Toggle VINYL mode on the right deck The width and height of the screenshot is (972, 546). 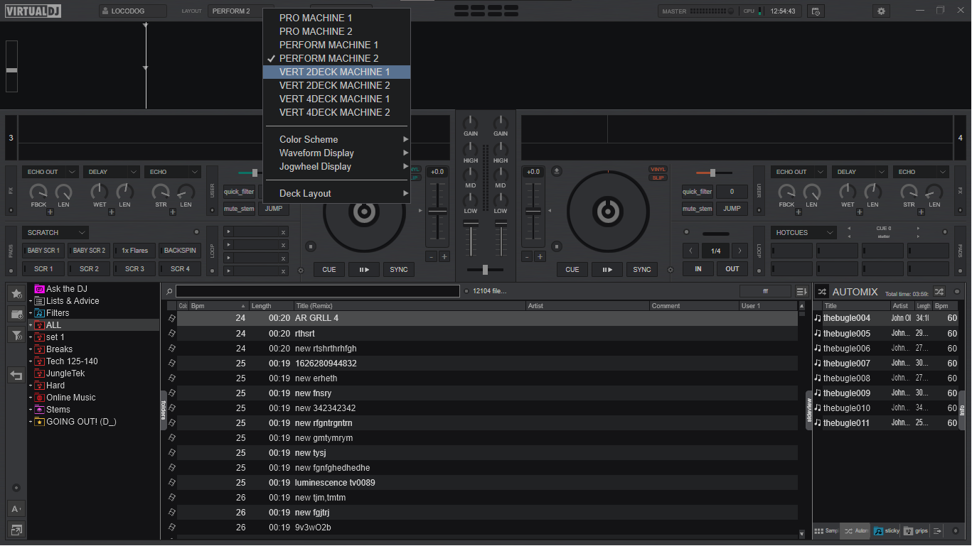coord(658,169)
